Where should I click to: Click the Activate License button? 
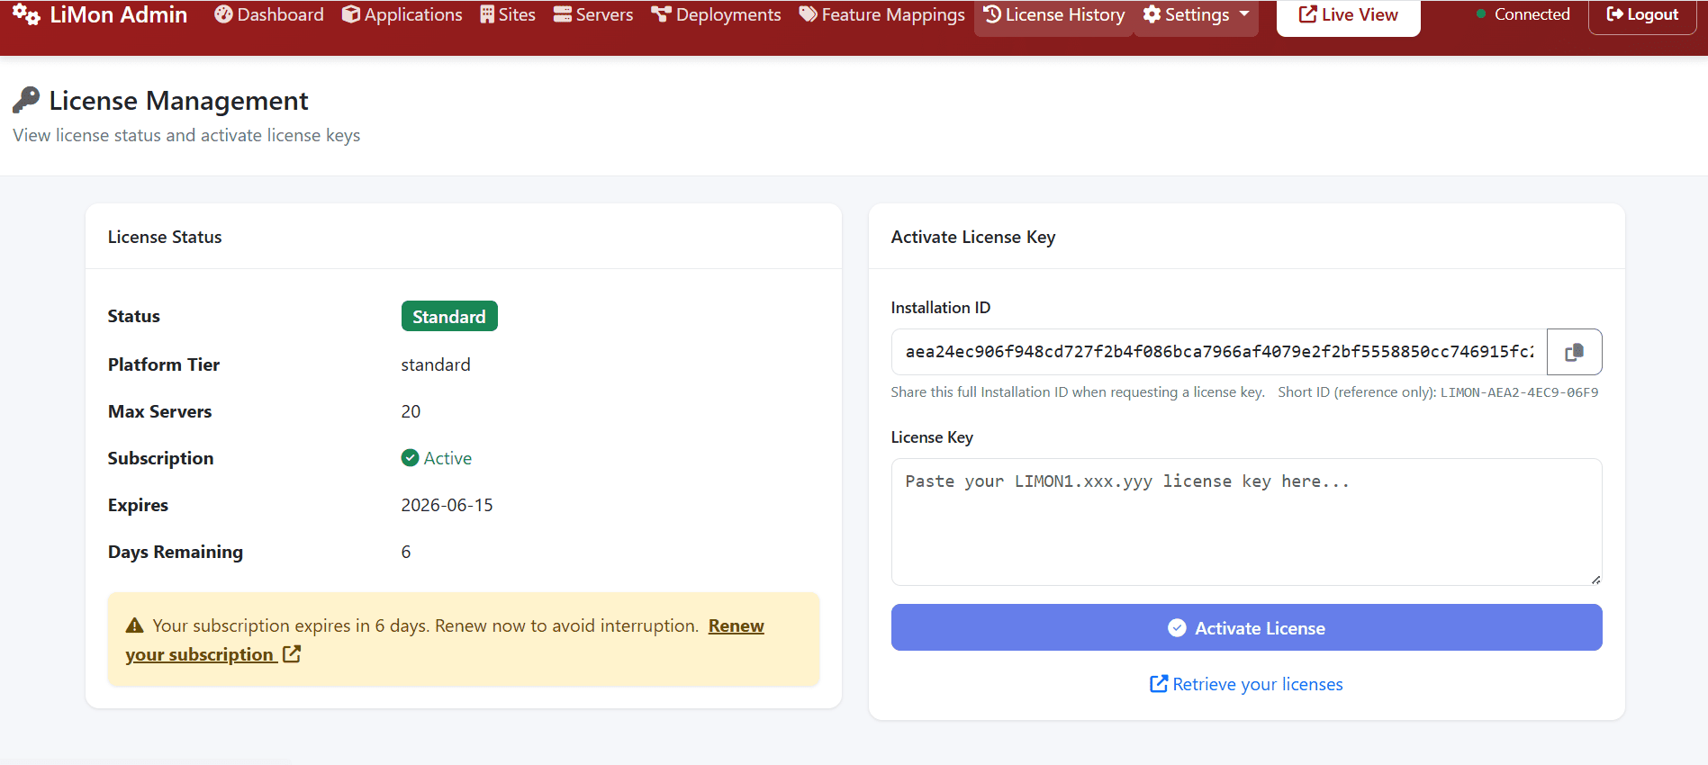(x=1246, y=627)
